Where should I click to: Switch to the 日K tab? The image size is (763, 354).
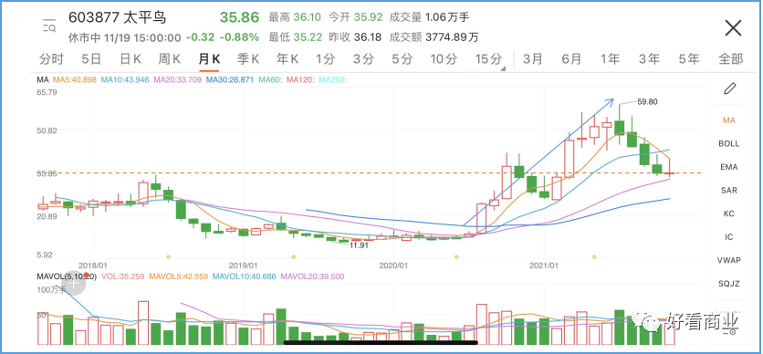[x=131, y=59]
